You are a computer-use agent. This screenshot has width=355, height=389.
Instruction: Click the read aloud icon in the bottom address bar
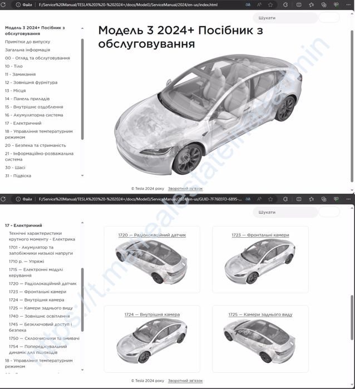259,199
